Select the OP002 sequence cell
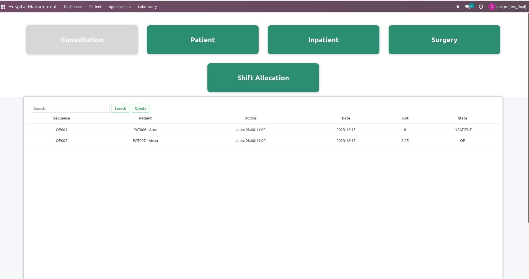 click(x=62, y=141)
